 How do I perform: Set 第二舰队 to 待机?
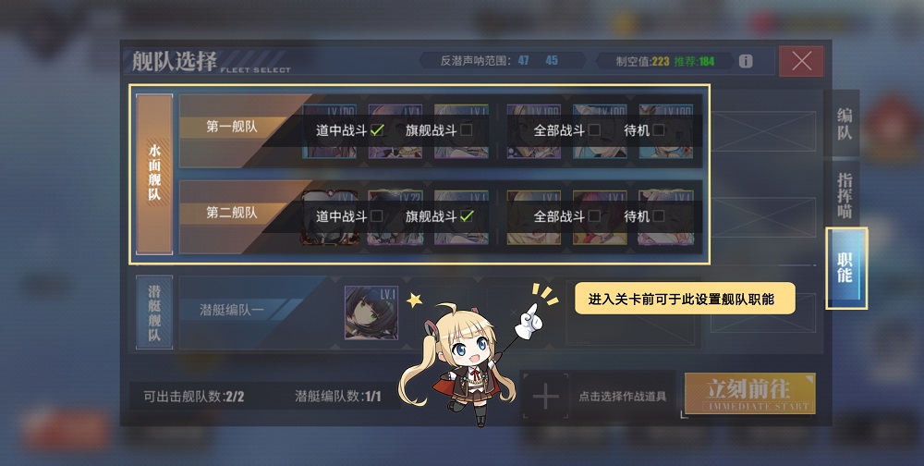click(659, 215)
